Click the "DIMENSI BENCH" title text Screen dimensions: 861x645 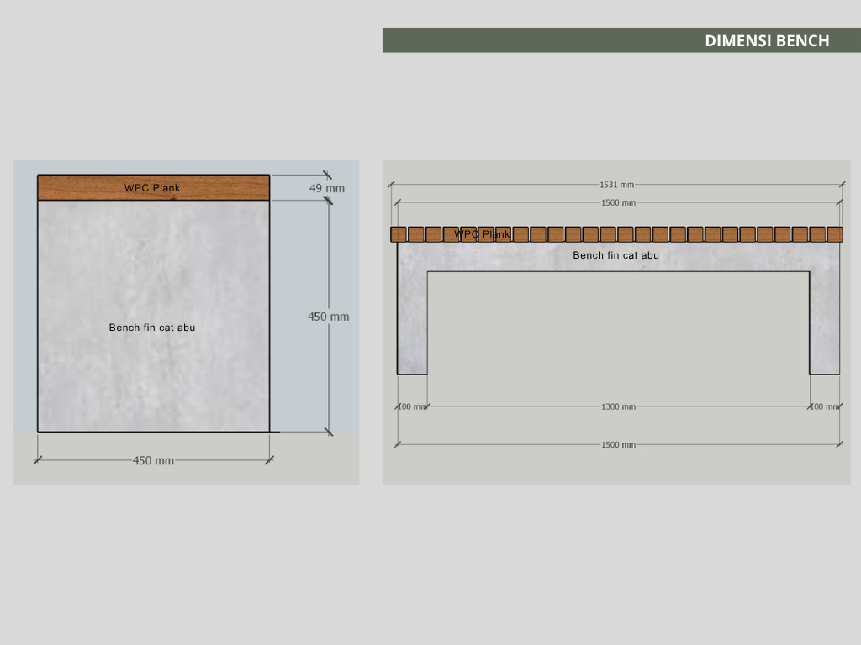766,40
